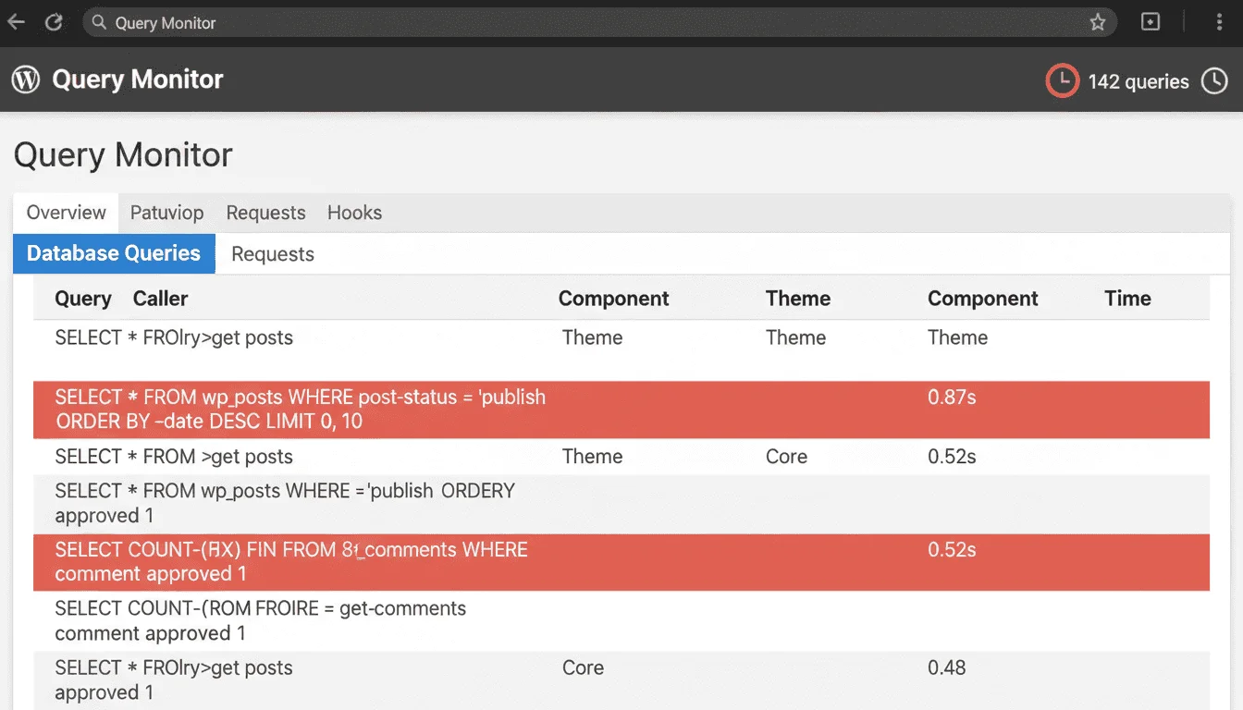Viewport: 1243px width, 710px height.
Task: Bookmark this page with the star icon
Action: (1098, 22)
